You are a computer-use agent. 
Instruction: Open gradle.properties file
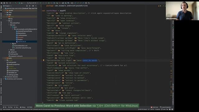[13, 64]
